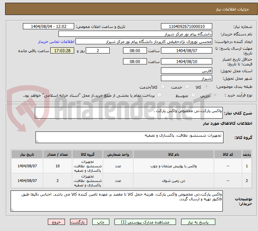Screen dimensions: 258x231
Task: Click the جزئیات اطلاعات نیاز header title
Action: coord(232,9)
